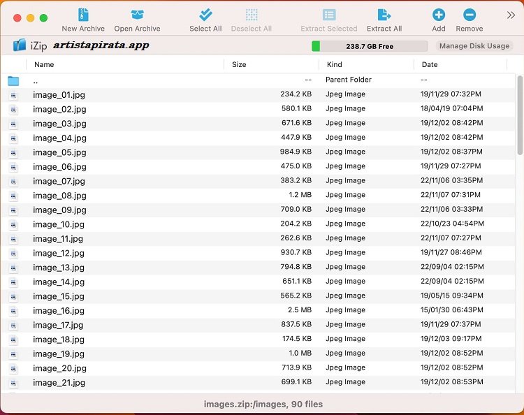
Task: Click the file icon for image_02.jpg
Action: 13,110
